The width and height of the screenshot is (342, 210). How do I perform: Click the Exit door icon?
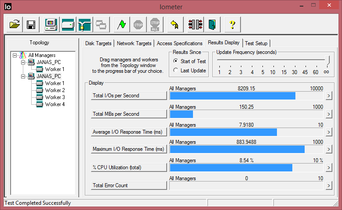point(212,25)
